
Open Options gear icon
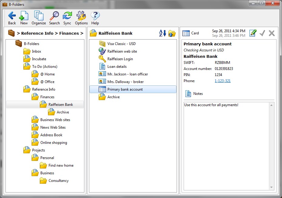pos(81,16)
